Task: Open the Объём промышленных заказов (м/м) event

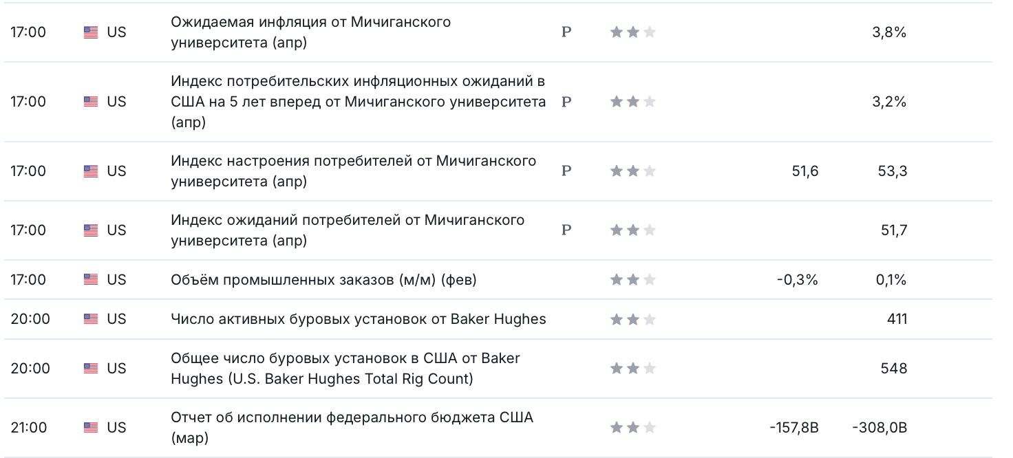Action: click(x=323, y=280)
